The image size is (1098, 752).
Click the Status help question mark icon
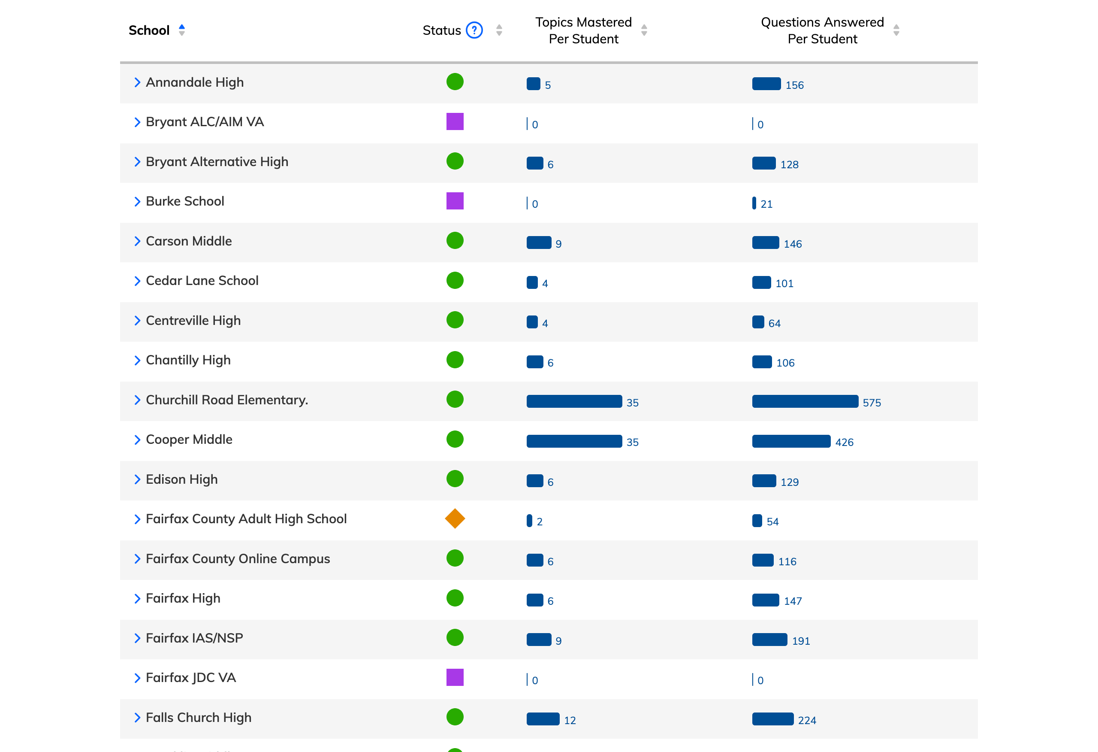click(474, 30)
